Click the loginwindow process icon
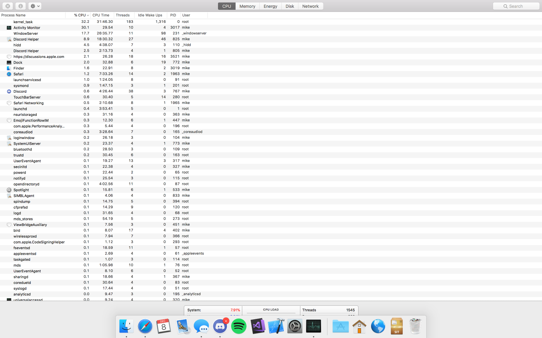Viewport: 542px width, 338px height. (x=9, y=138)
